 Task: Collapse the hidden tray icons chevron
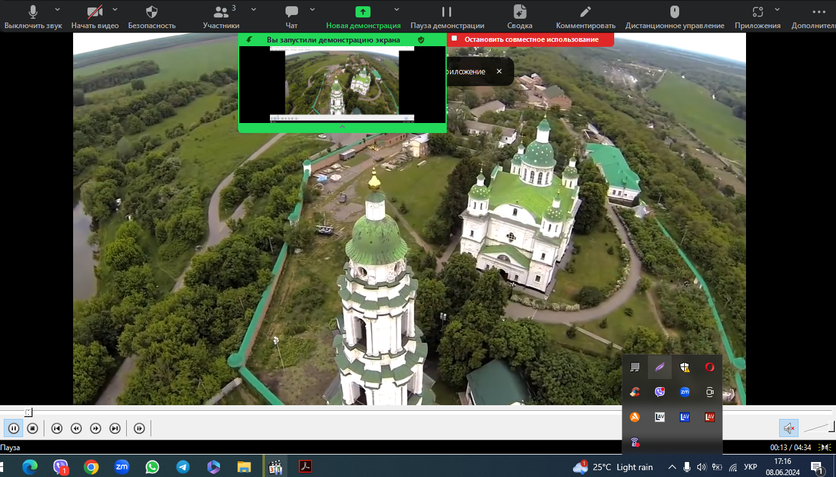coord(672,467)
